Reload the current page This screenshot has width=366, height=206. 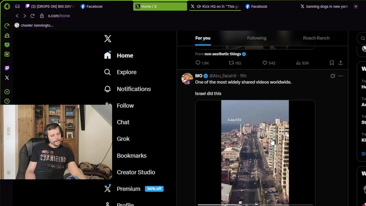point(32,16)
